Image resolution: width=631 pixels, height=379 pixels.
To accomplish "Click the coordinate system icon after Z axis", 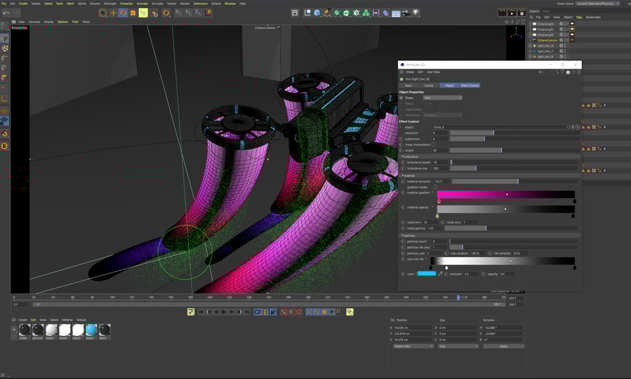I will (208, 13).
